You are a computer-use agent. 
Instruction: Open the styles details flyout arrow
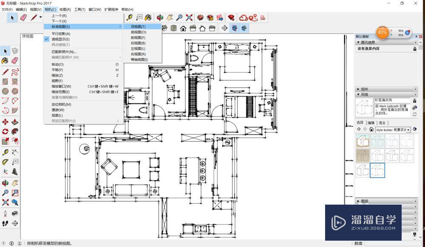415,130
